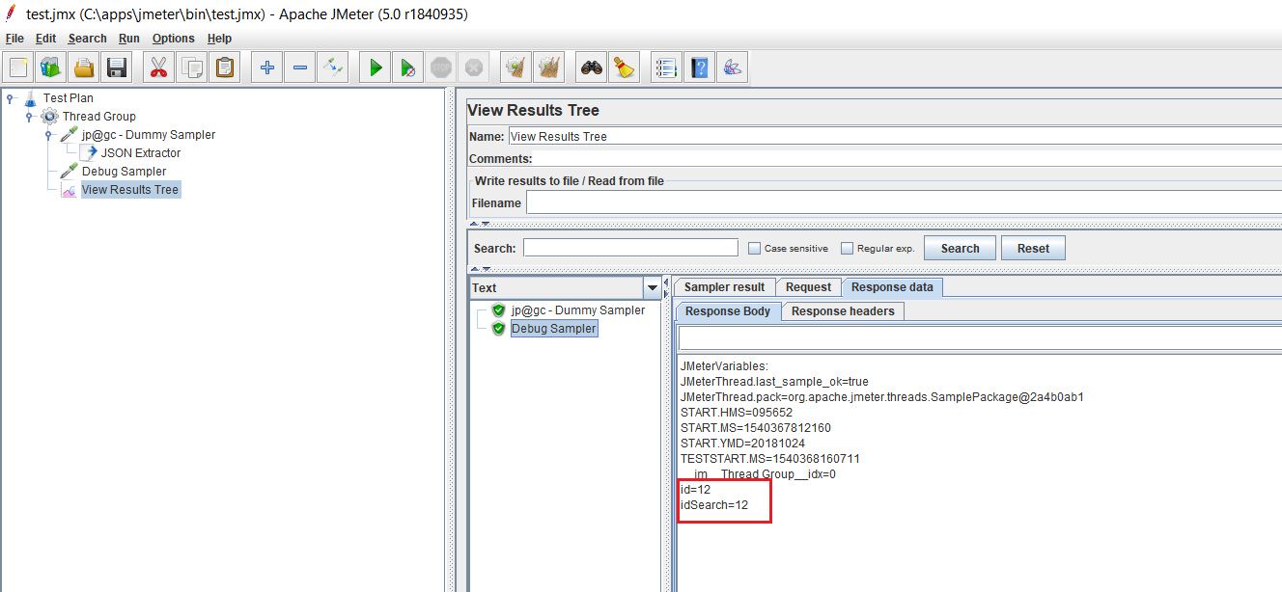Open search with binoculars icon
The height and width of the screenshot is (592, 1282).
point(591,67)
